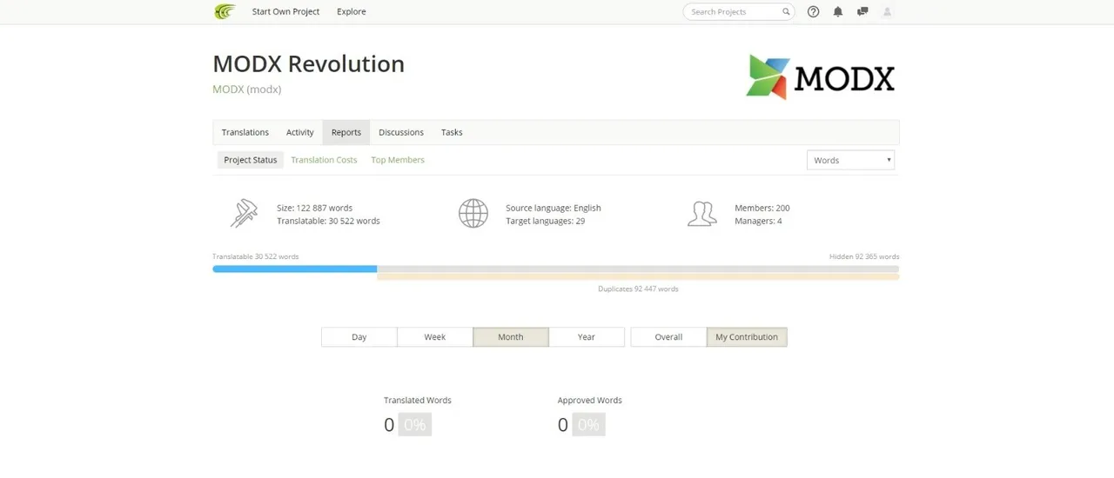This screenshot has width=1114, height=478.
Task: Click the Crowdin logo icon
Action: click(225, 11)
